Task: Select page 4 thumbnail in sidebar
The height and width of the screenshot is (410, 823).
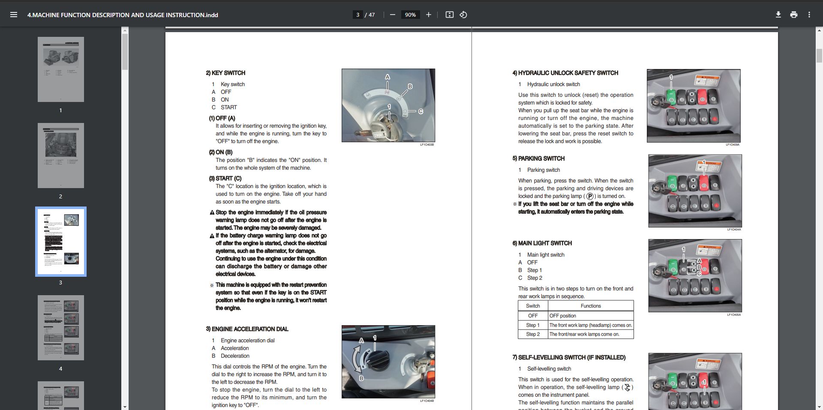Action: point(61,327)
